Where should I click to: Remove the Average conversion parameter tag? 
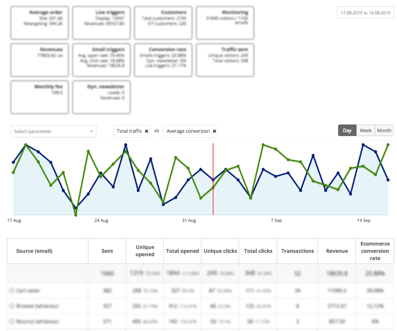pos(214,131)
